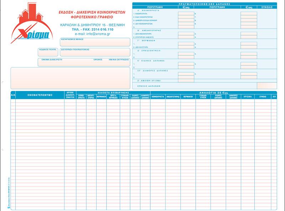Viewport: 285px width, 211px height.
Task: Click the info@xrisma.gr e-mail text
Action: pyautogui.click(x=98, y=34)
